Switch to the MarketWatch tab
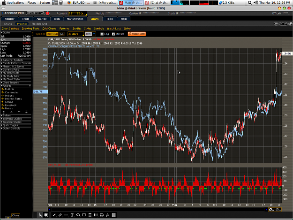This screenshot has height=220, width=293. click(75, 19)
